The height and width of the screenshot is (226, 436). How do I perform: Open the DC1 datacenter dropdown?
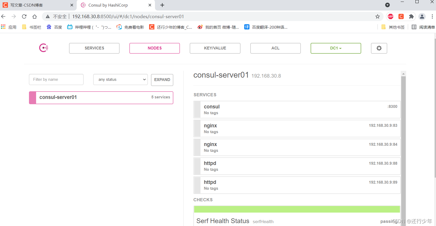[x=336, y=48]
